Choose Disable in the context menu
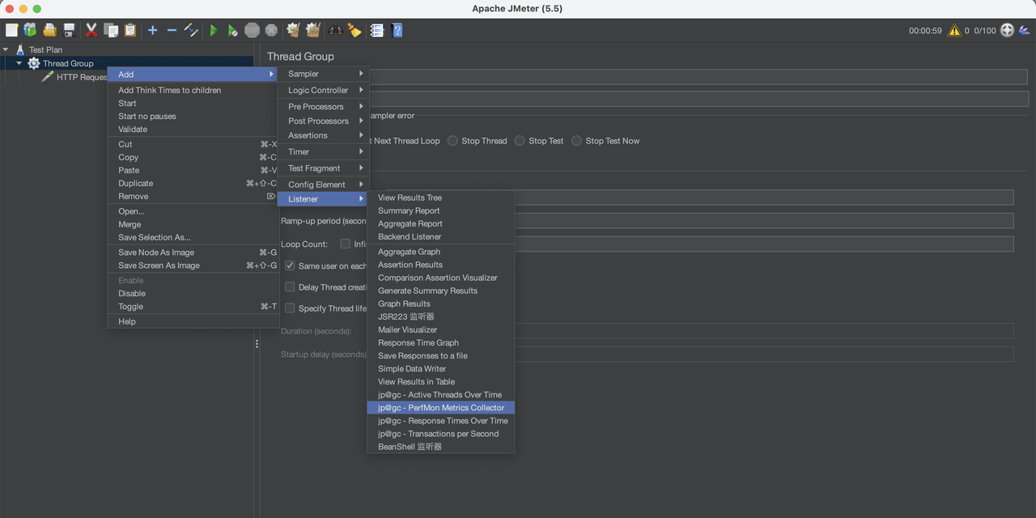Viewport: 1036px width, 518px height. tap(193, 293)
